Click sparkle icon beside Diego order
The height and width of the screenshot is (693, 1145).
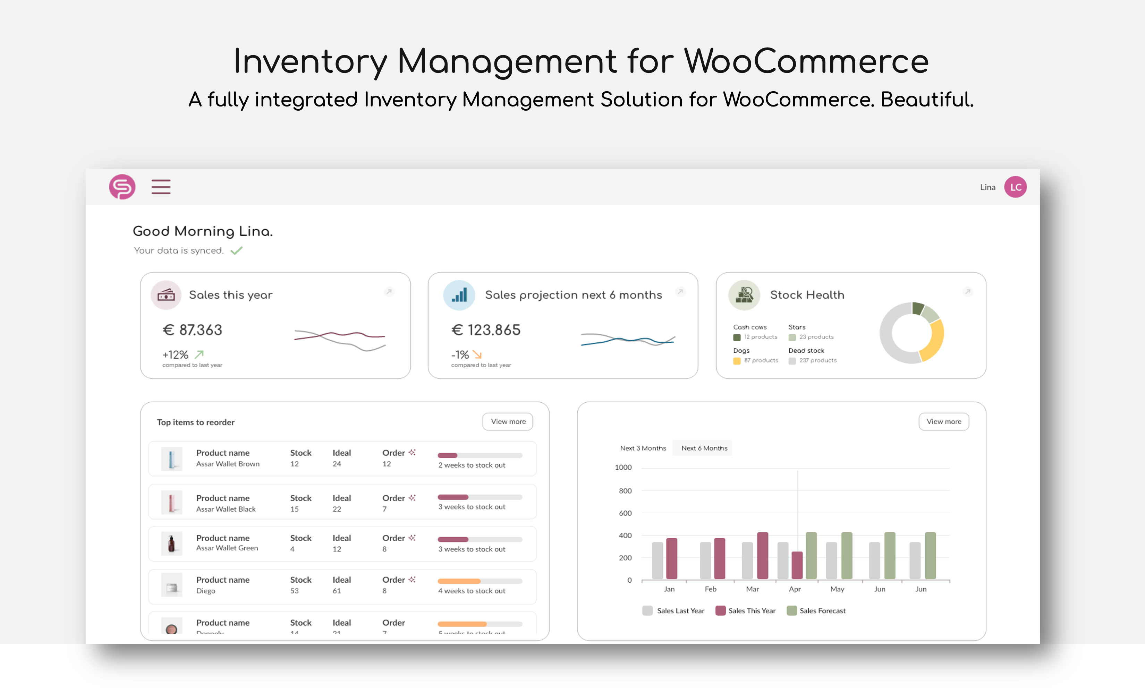(412, 580)
